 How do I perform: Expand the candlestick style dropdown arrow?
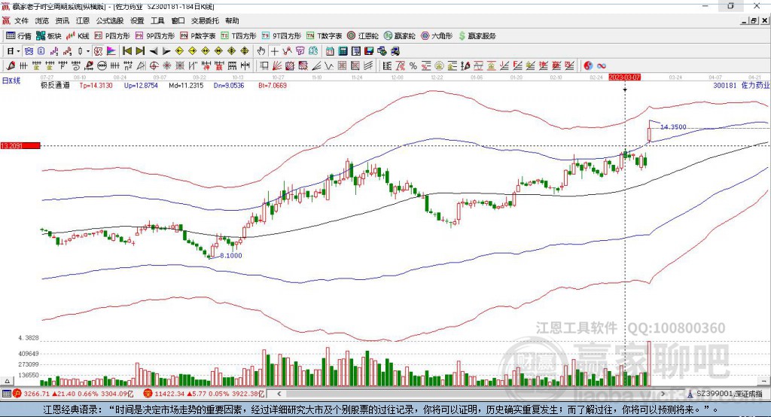pyautogui.click(x=88, y=51)
